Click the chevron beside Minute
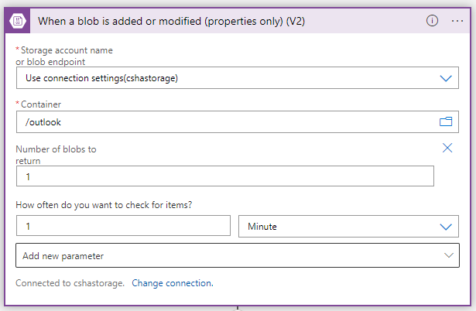Viewport: 476px width, 311px height. (x=445, y=227)
